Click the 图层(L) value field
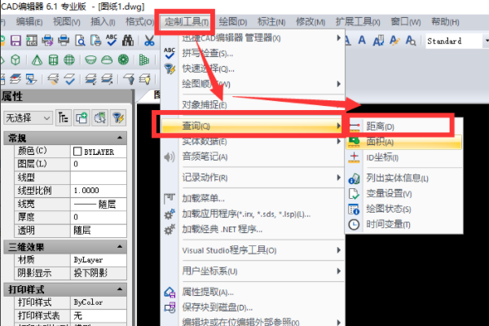The image size is (489, 326). [99, 164]
